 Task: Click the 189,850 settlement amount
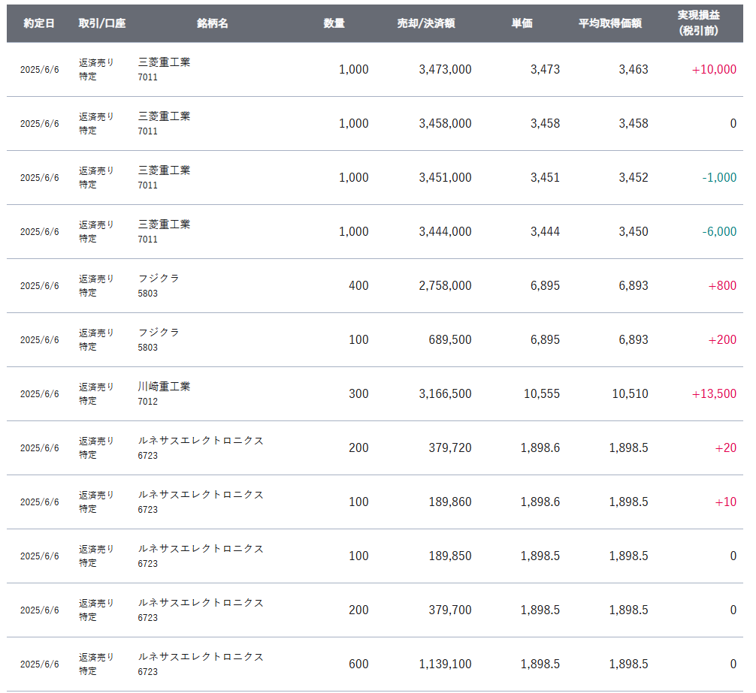(x=450, y=556)
